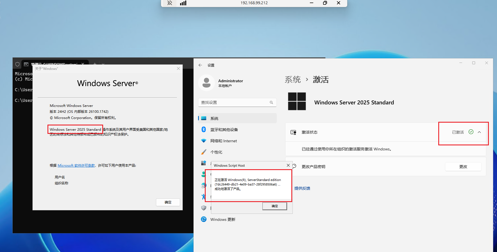This screenshot has width=497, height=252.
Task: Open 蓝牙和其他设备 in the Settings sidebar
Action: click(x=224, y=130)
